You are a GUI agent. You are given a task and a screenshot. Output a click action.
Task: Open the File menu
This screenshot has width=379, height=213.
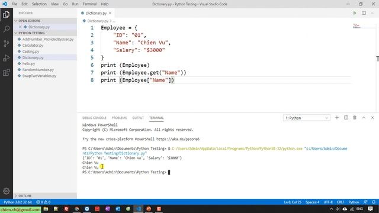tap(14, 4)
